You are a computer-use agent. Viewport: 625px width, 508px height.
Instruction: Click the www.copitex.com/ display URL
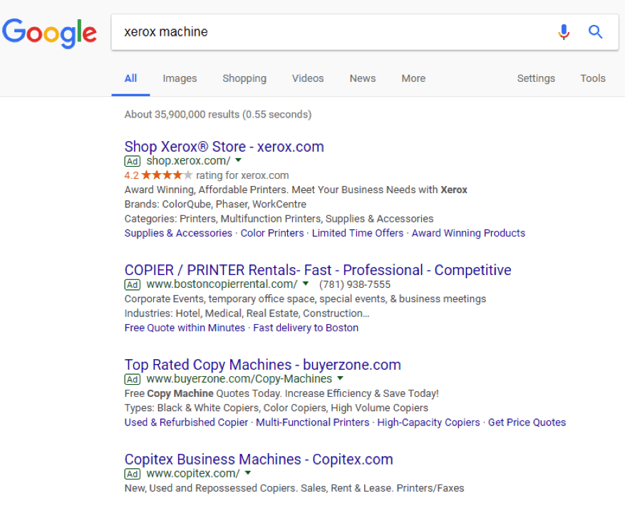coord(193,473)
